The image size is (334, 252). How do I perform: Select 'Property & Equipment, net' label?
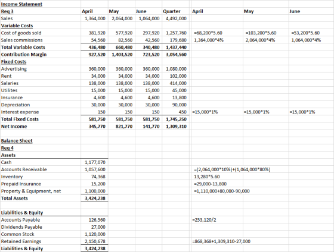[31, 191]
